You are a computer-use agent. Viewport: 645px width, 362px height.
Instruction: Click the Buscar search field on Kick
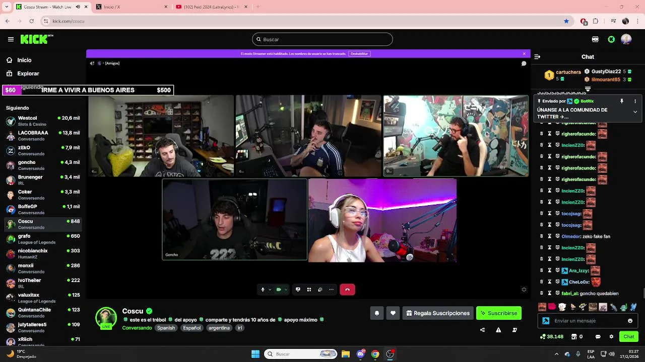[322, 39]
